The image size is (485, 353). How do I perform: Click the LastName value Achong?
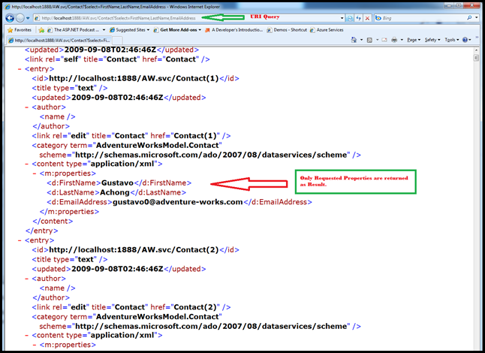[x=115, y=193]
